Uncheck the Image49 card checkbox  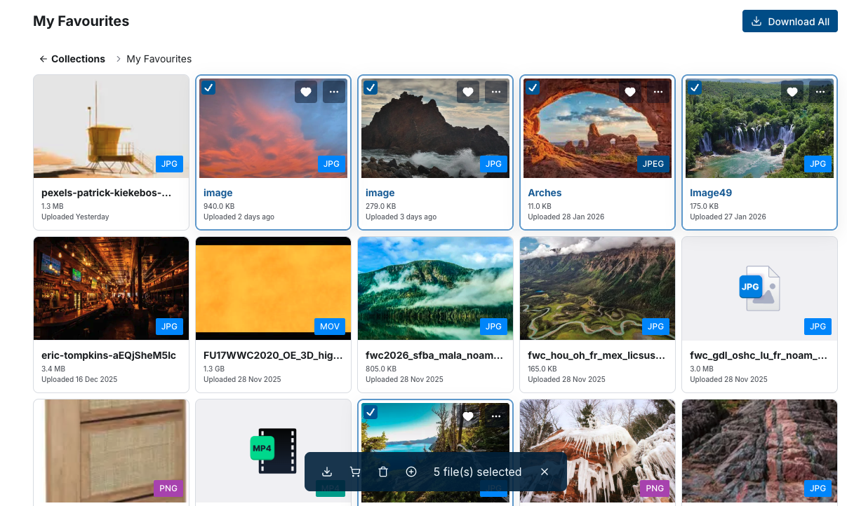695,88
